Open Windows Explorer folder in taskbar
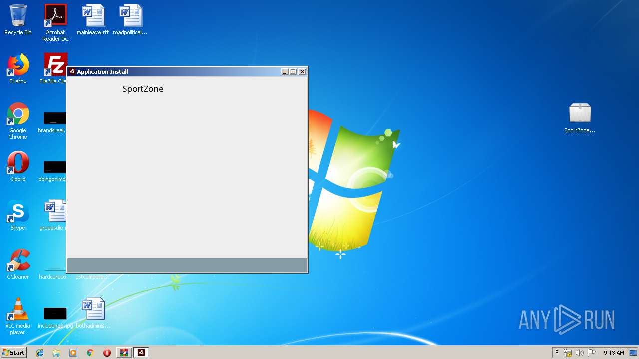 coord(56,353)
